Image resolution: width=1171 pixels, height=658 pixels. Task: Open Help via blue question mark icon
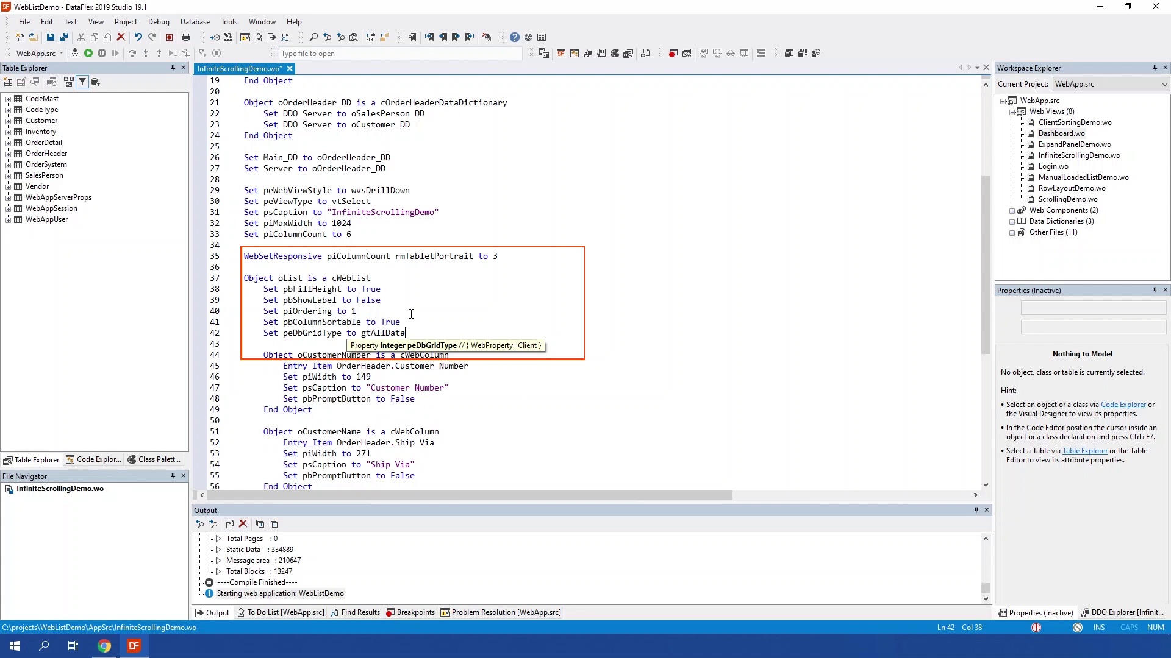[515, 38]
